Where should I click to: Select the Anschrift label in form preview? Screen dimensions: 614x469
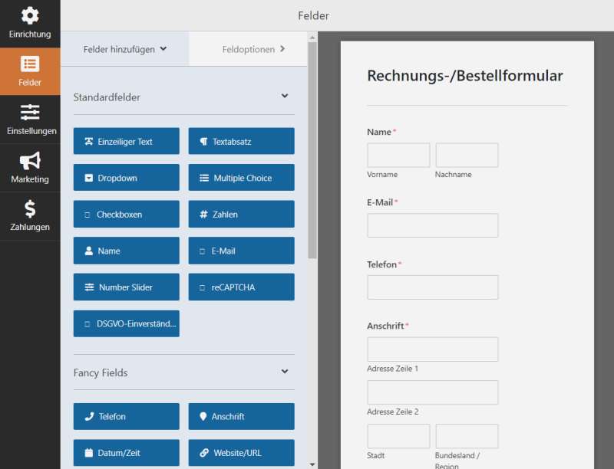(385, 326)
